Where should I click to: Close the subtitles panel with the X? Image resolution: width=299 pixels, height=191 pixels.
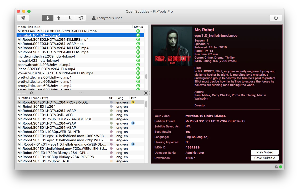point(146,93)
